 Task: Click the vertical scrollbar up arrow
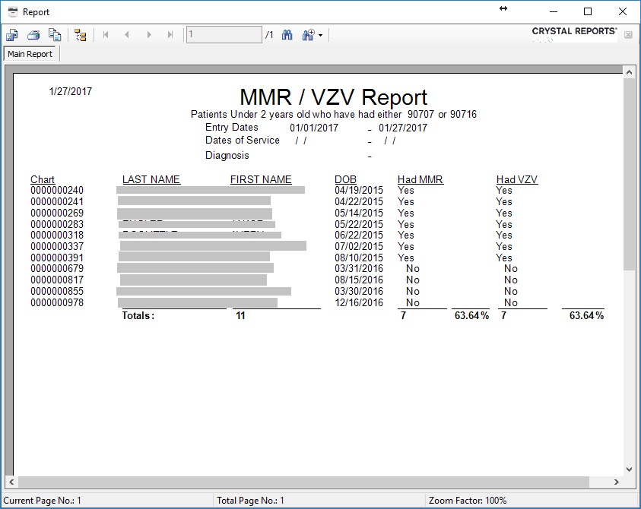pos(629,72)
